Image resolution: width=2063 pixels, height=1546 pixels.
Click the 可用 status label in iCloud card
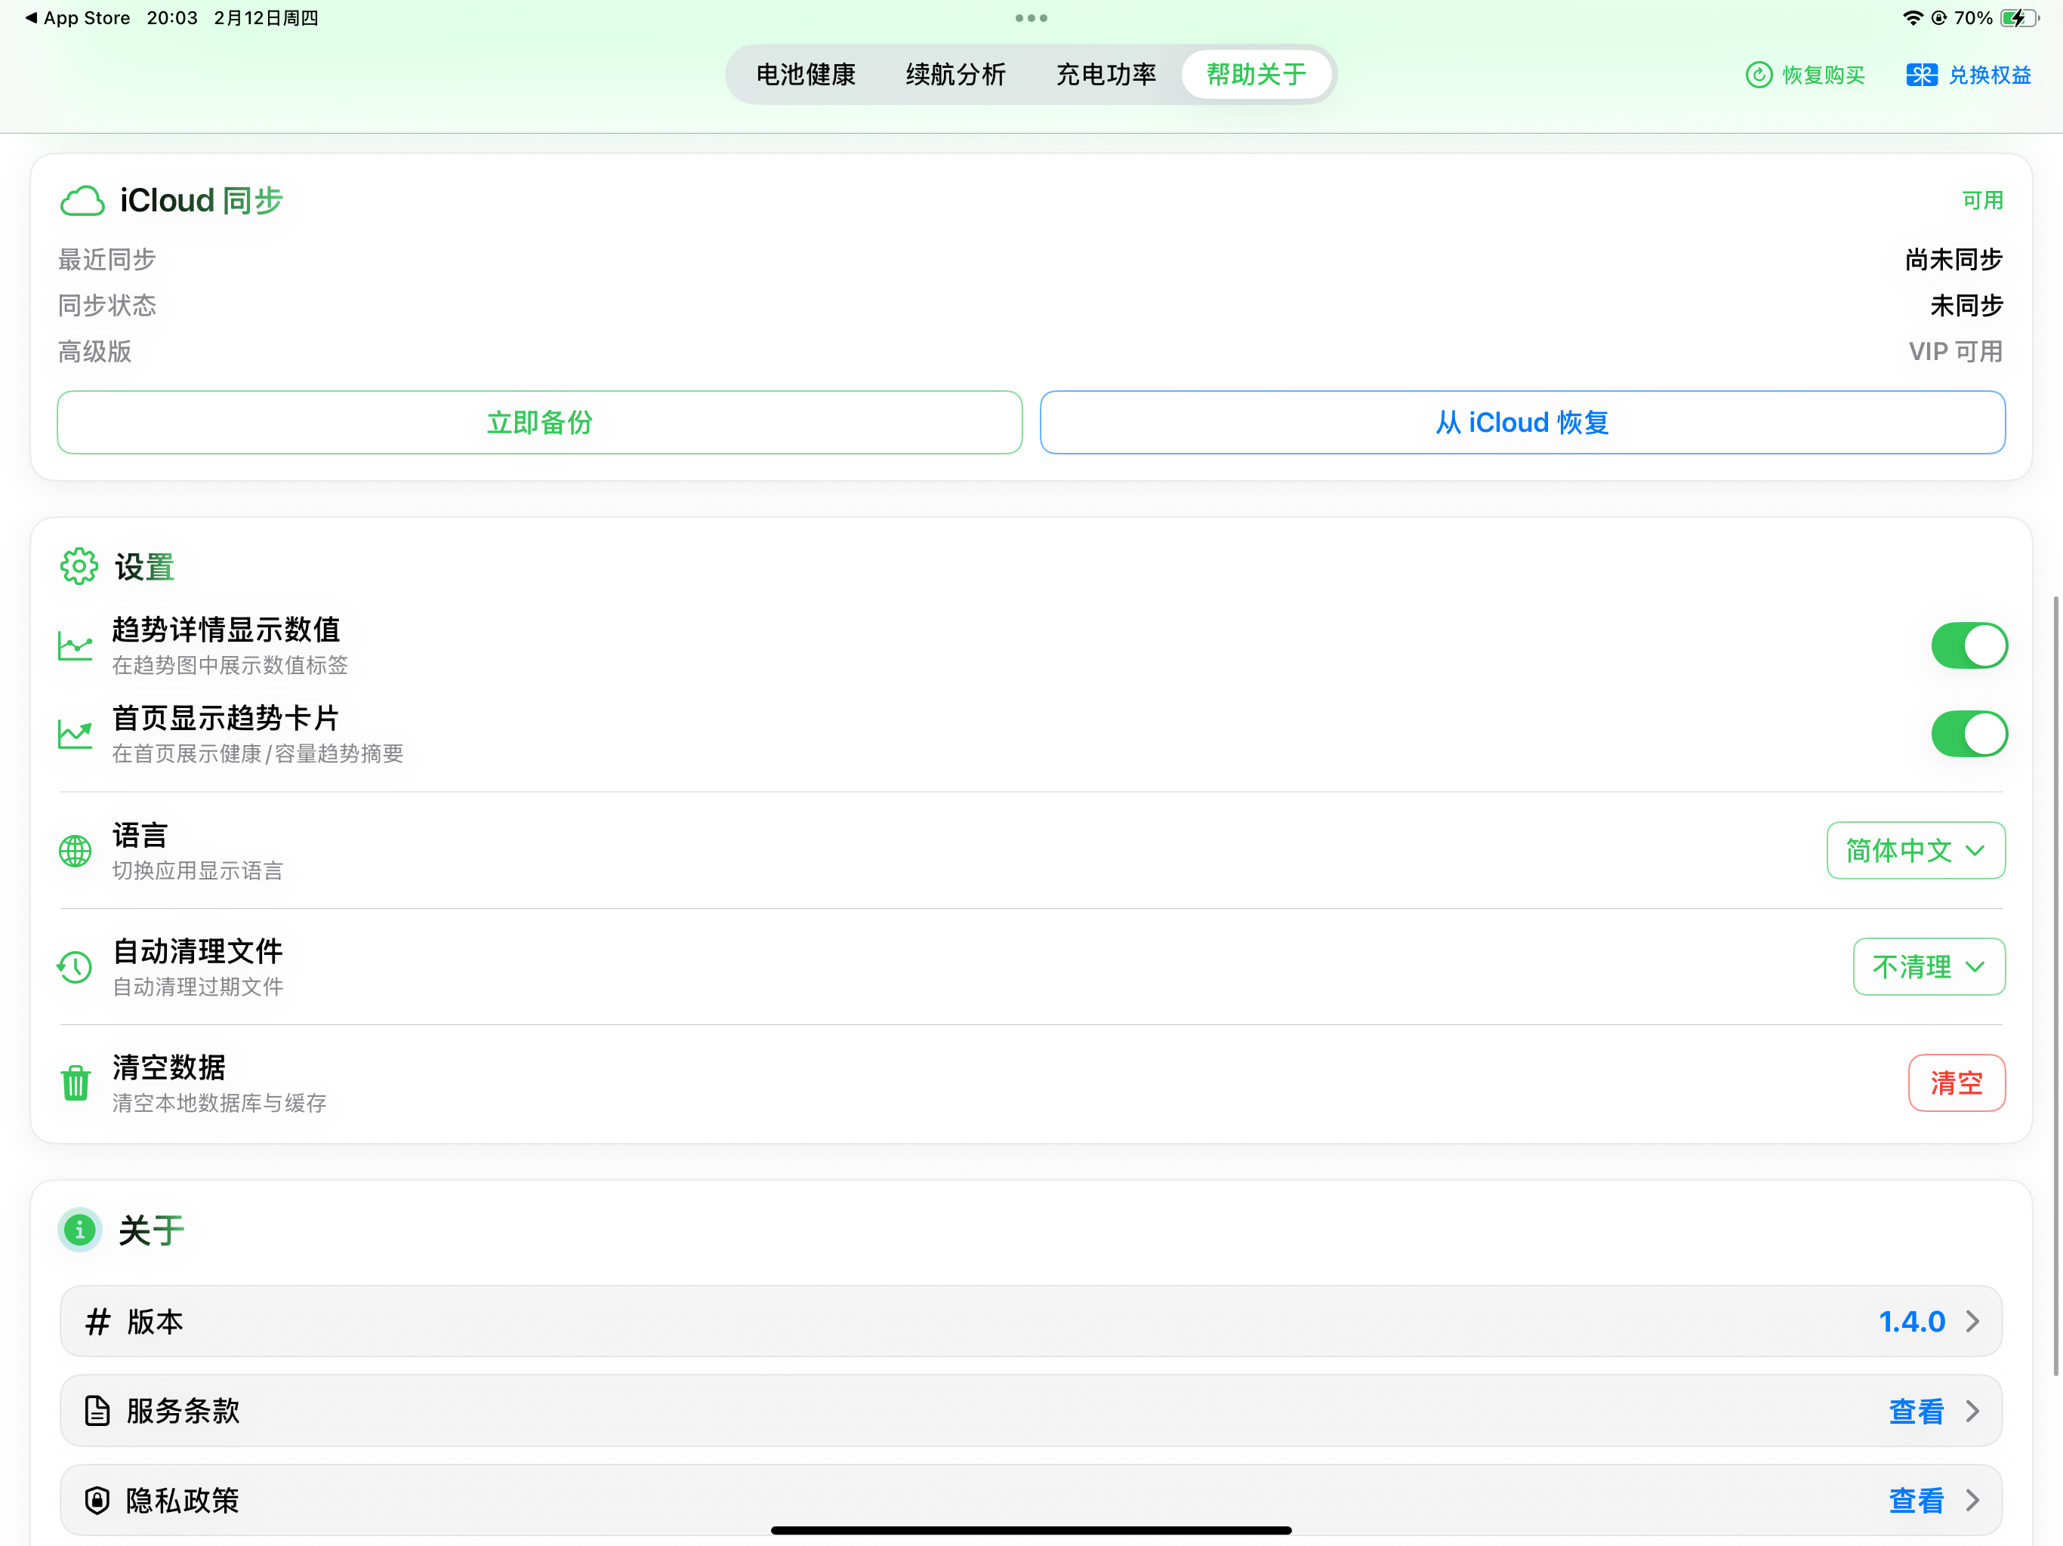tap(1982, 201)
